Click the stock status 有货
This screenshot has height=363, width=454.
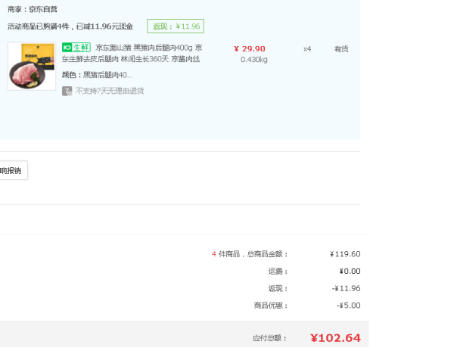click(341, 49)
